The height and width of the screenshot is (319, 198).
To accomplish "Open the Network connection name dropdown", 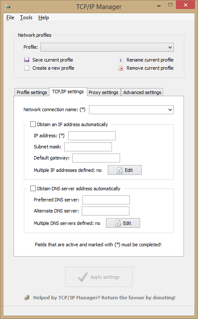I will pos(131,109).
